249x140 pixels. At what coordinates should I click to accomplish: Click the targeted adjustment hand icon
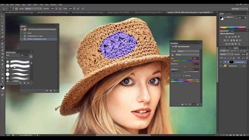[172, 55]
